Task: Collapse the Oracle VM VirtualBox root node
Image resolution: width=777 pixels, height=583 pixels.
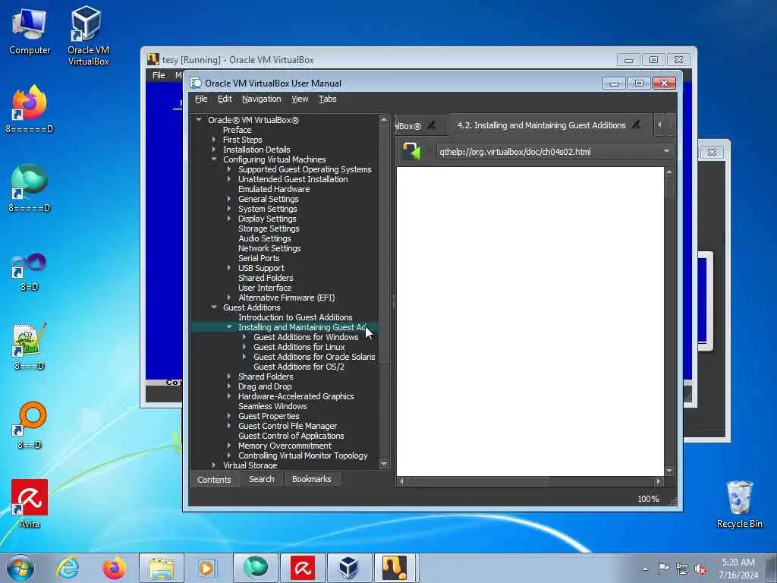Action: (199, 119)
